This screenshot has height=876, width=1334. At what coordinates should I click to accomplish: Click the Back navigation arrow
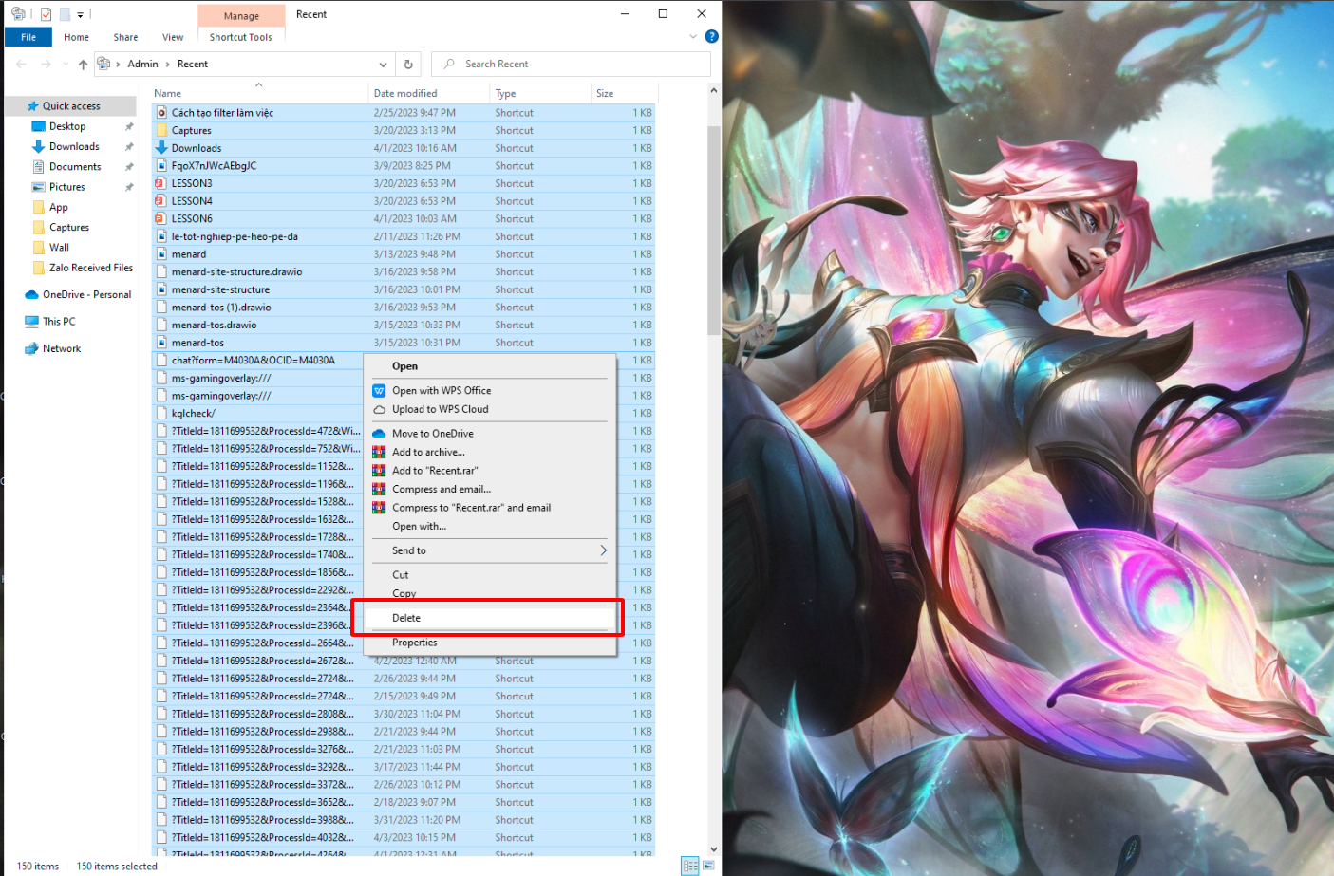(x=21, y=64)
